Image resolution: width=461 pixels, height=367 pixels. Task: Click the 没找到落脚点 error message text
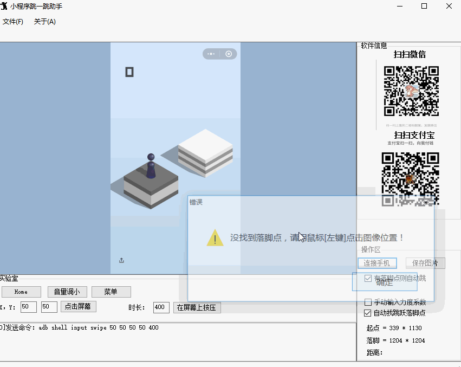coord(317,238)
